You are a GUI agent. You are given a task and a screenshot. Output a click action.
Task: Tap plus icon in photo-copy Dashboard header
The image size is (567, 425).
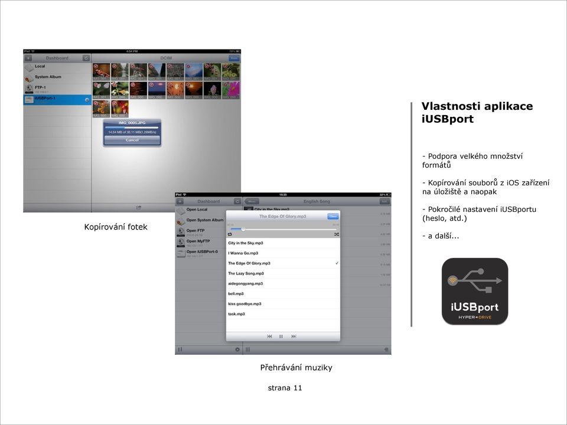[x=28, y=58]
